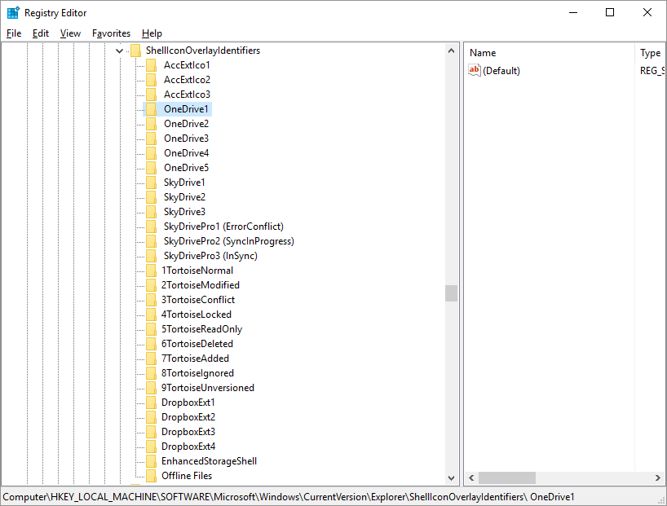Screen dimensions: 667x506
Task: Maximize the Registry Editor window
Action: [x=610, y=12]
